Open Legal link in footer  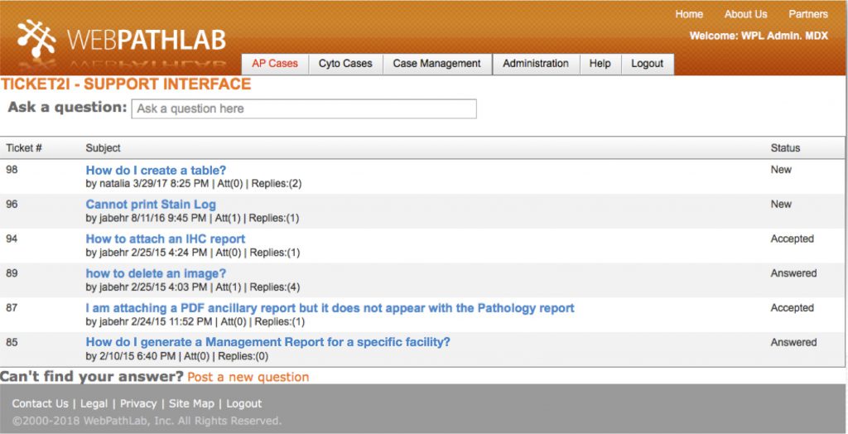pyautogui.click(x=94, y=403)
